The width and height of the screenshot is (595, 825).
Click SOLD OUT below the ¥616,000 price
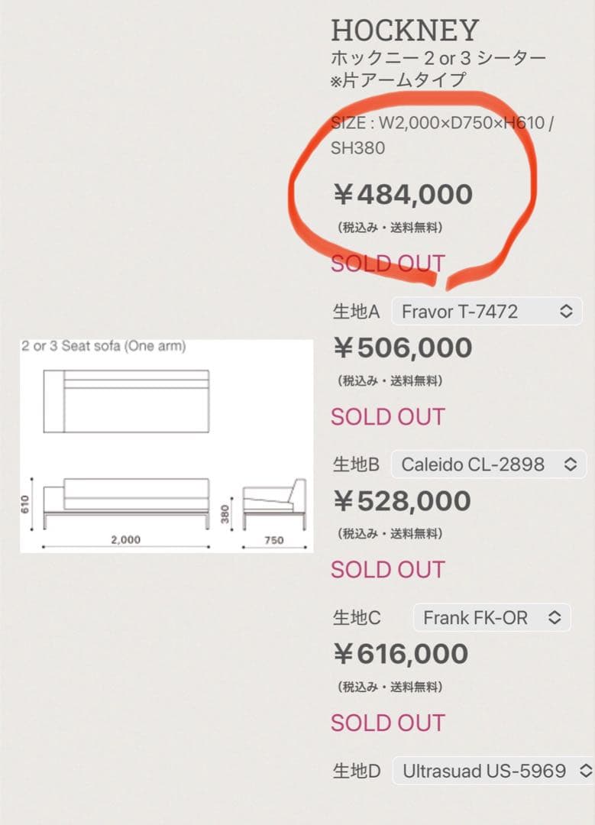pyautogui.click(x=387, y=722)
